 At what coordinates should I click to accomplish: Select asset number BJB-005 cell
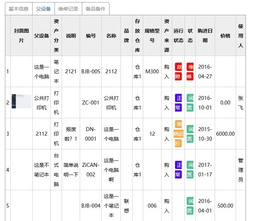tap(91, 72)
